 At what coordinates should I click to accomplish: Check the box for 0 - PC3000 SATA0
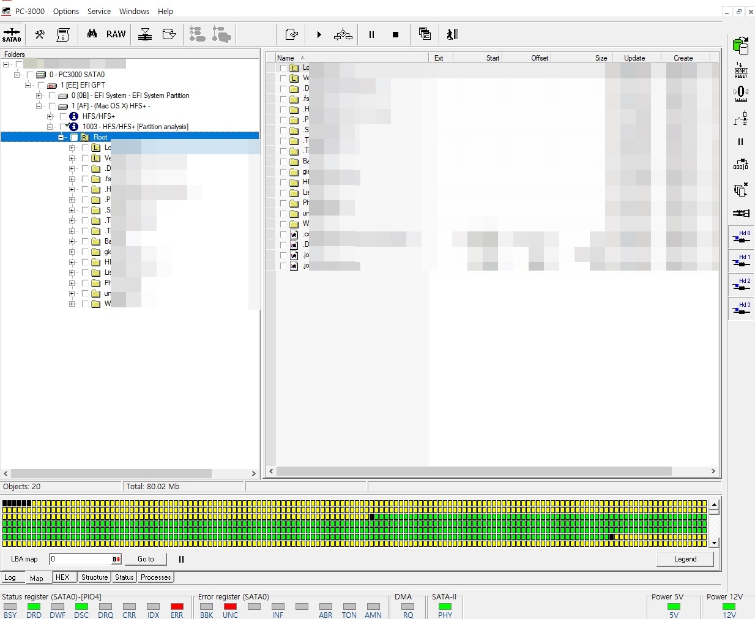coord(30,75)
